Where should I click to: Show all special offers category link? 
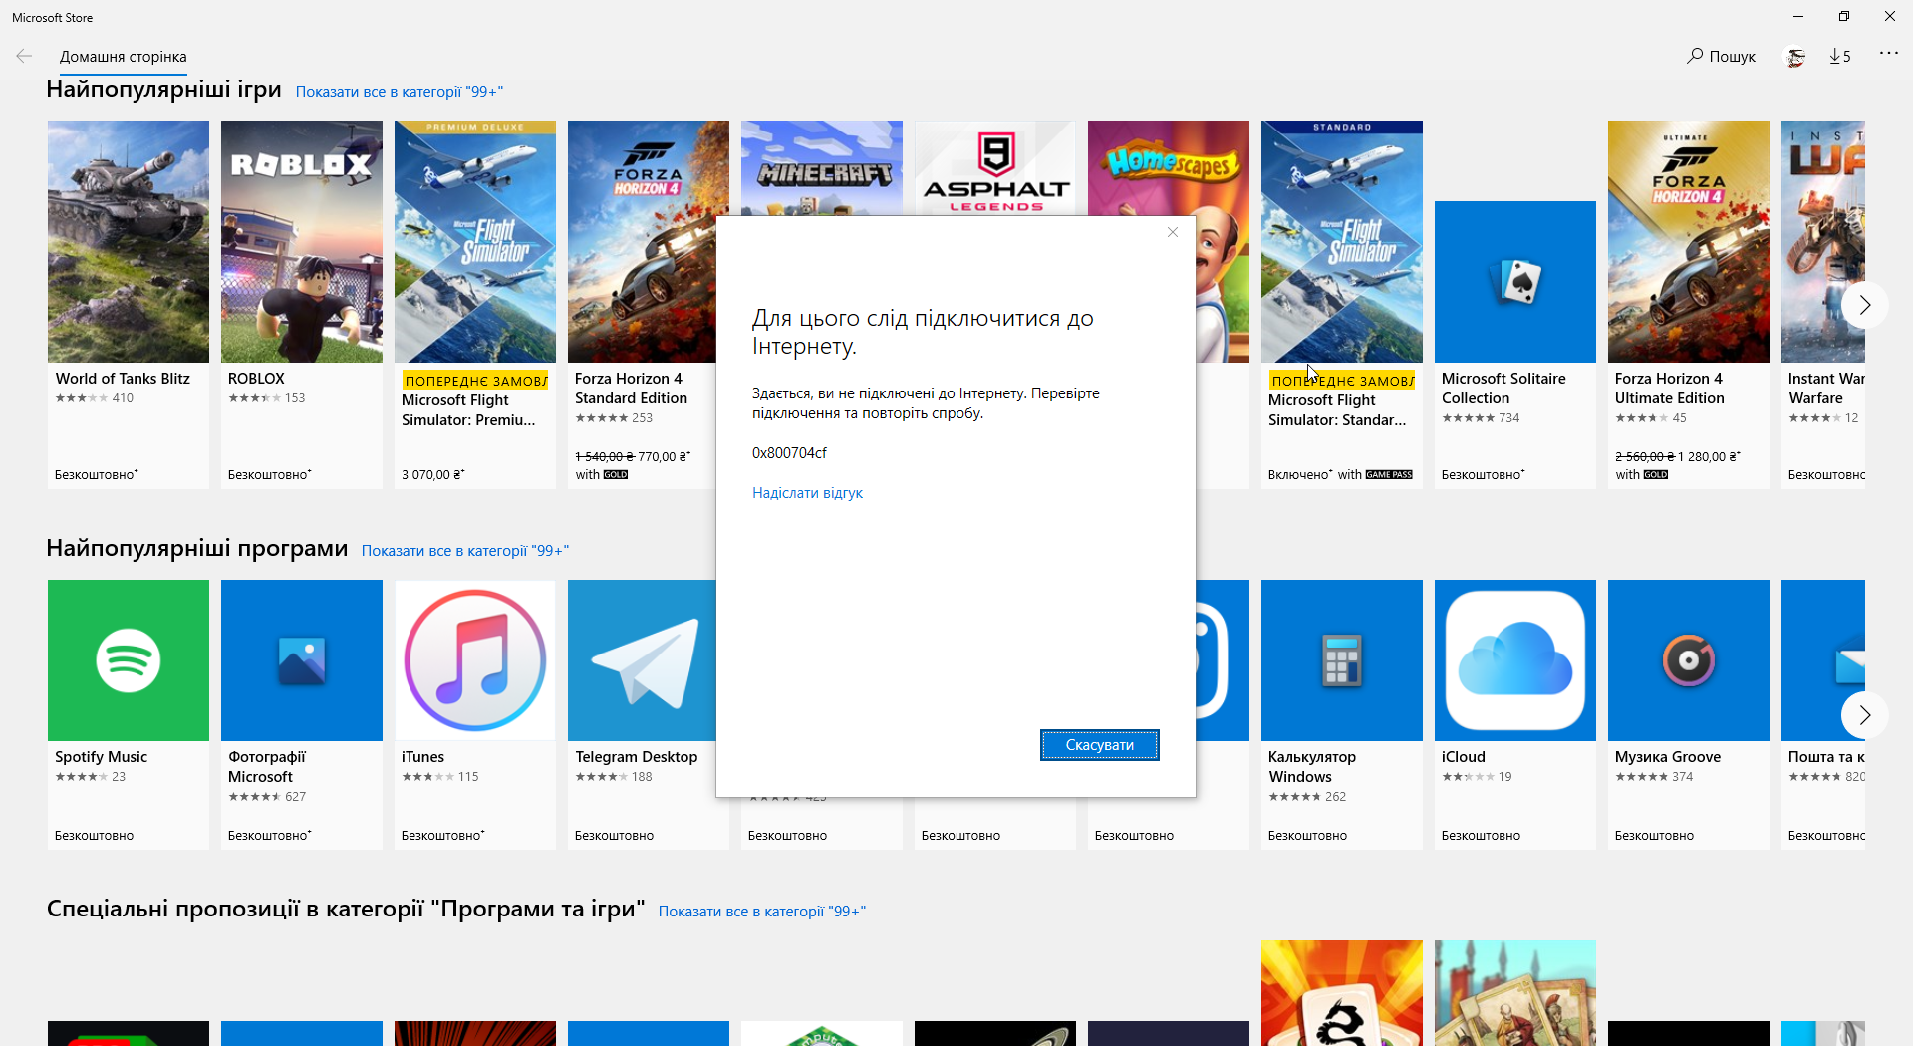pos(762,912)
